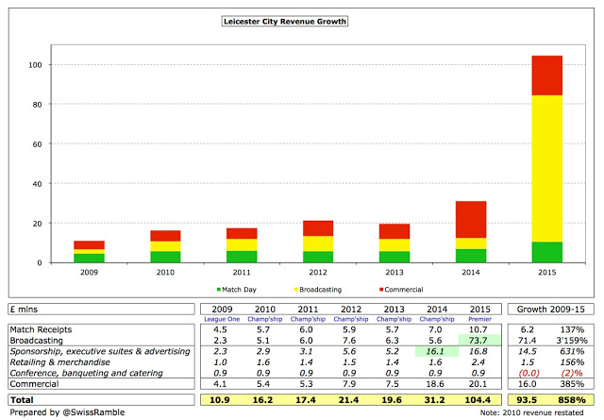Select the Match Receipts row label
This screenshot has width=604, height=420.
(43, 327)
